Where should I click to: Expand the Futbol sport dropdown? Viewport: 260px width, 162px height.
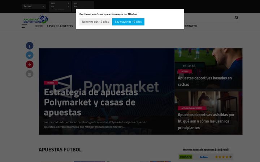(x=34, y=6)
